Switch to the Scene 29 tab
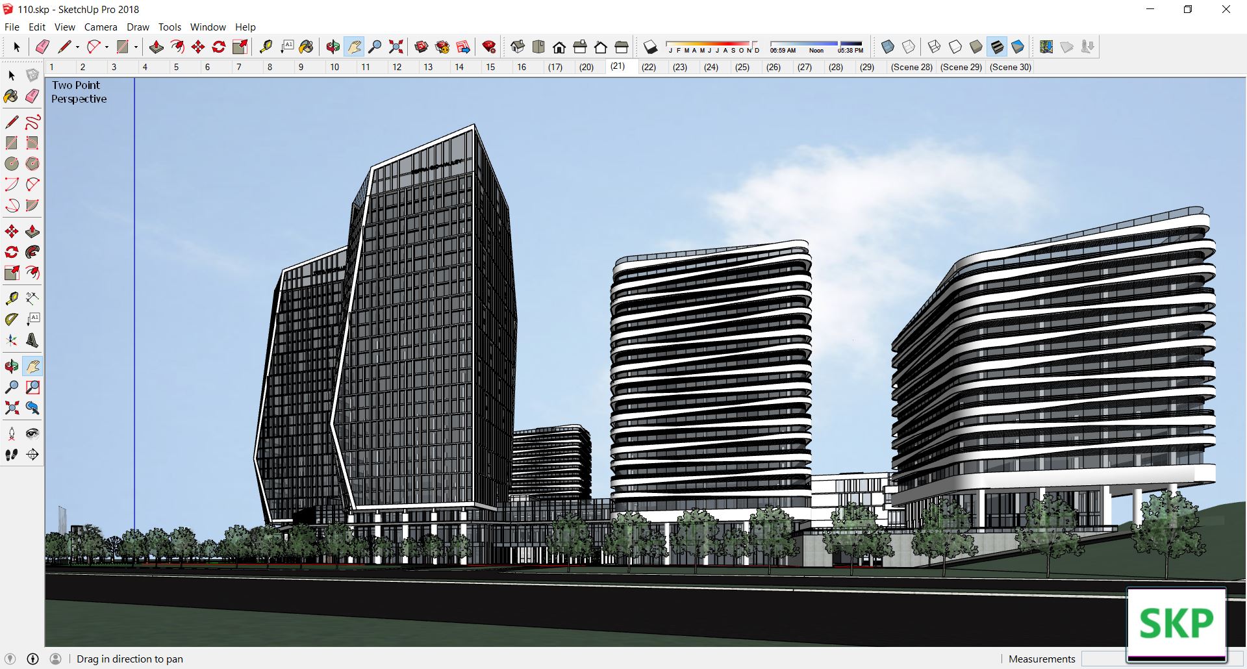Image resolution: width=1247 pixels, height=669 pixels. tap(961, 67)
